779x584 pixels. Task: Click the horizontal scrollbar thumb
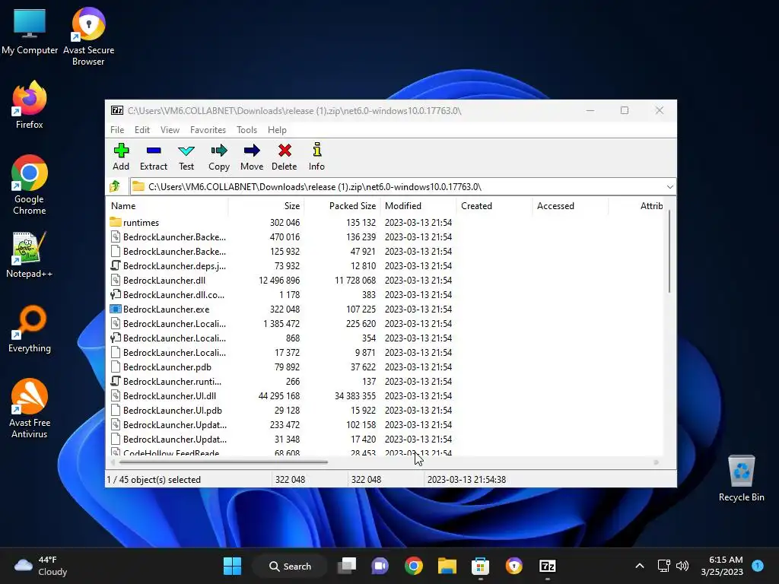click(x=224, y=462)
